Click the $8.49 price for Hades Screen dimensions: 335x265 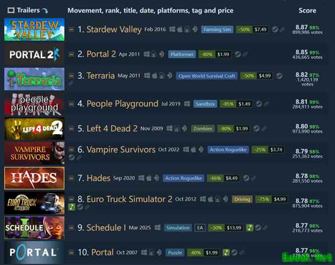click(x=232, y=178)
